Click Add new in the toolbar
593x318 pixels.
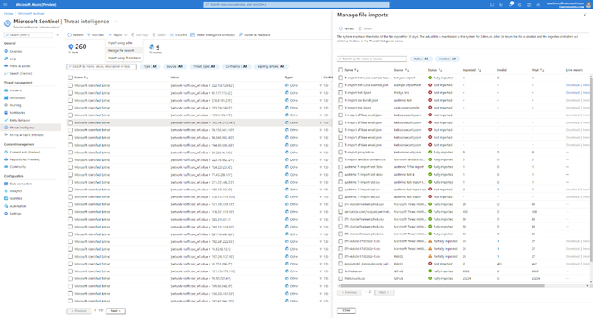click(x=96, y=34)
